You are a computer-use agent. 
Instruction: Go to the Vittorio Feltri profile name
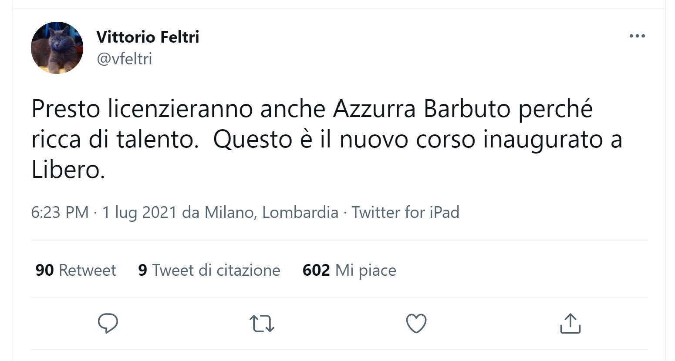coord(148,37)
